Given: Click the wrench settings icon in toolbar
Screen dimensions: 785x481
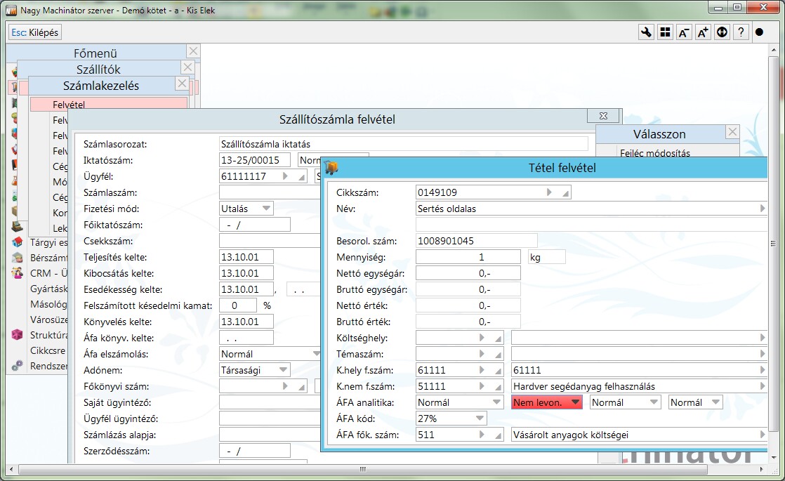Looking at the screenshot, I should tap(645, 32).
